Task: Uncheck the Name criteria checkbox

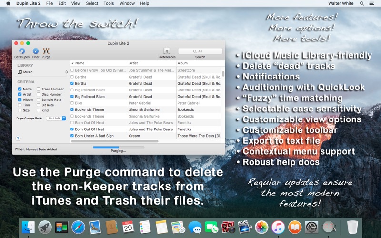Action: click(x=20, y=89)
